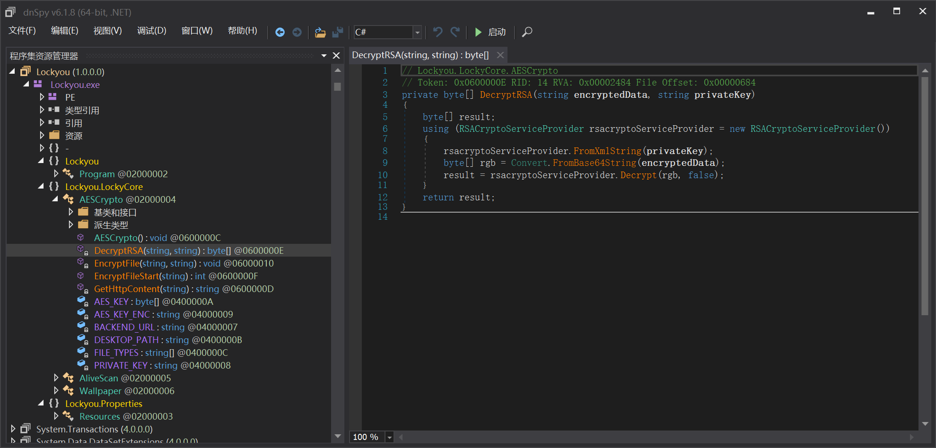Open the C# language dropdown
The image size is (936, 448).
click(417, 32)
